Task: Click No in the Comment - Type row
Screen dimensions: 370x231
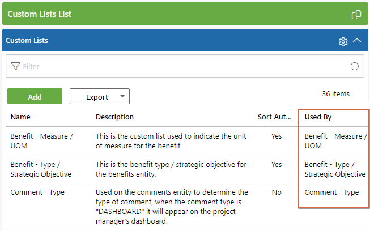Action: [277, 192]
